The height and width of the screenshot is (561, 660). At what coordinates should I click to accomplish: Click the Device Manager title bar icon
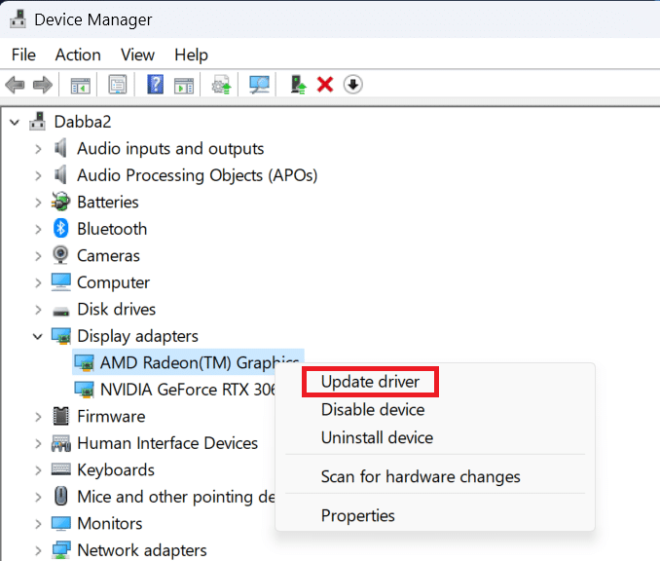tap(18, 19)
